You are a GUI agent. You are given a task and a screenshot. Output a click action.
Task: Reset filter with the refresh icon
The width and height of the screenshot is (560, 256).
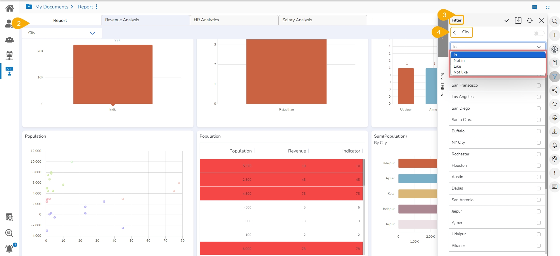click(530, 20)
